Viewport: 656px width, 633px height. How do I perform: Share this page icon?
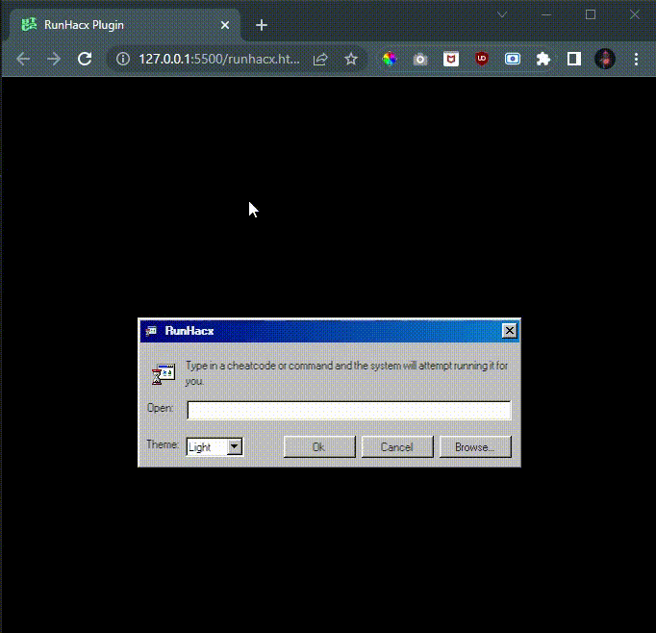coord(320,59)
